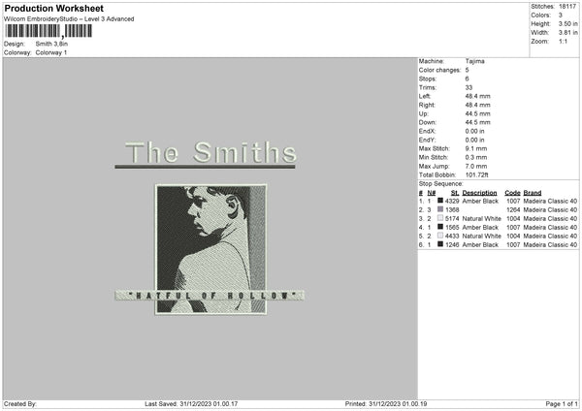The width and height of the screenshot is (582, 411).
Task: Click the black swatch in stop row 1
Action: click(x=440, y=201)
